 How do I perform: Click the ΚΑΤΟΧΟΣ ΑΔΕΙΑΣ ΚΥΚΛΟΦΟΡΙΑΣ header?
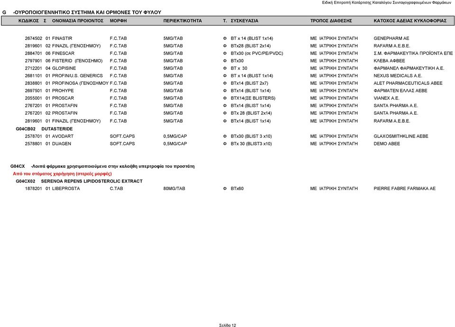(x=410, y=21)
